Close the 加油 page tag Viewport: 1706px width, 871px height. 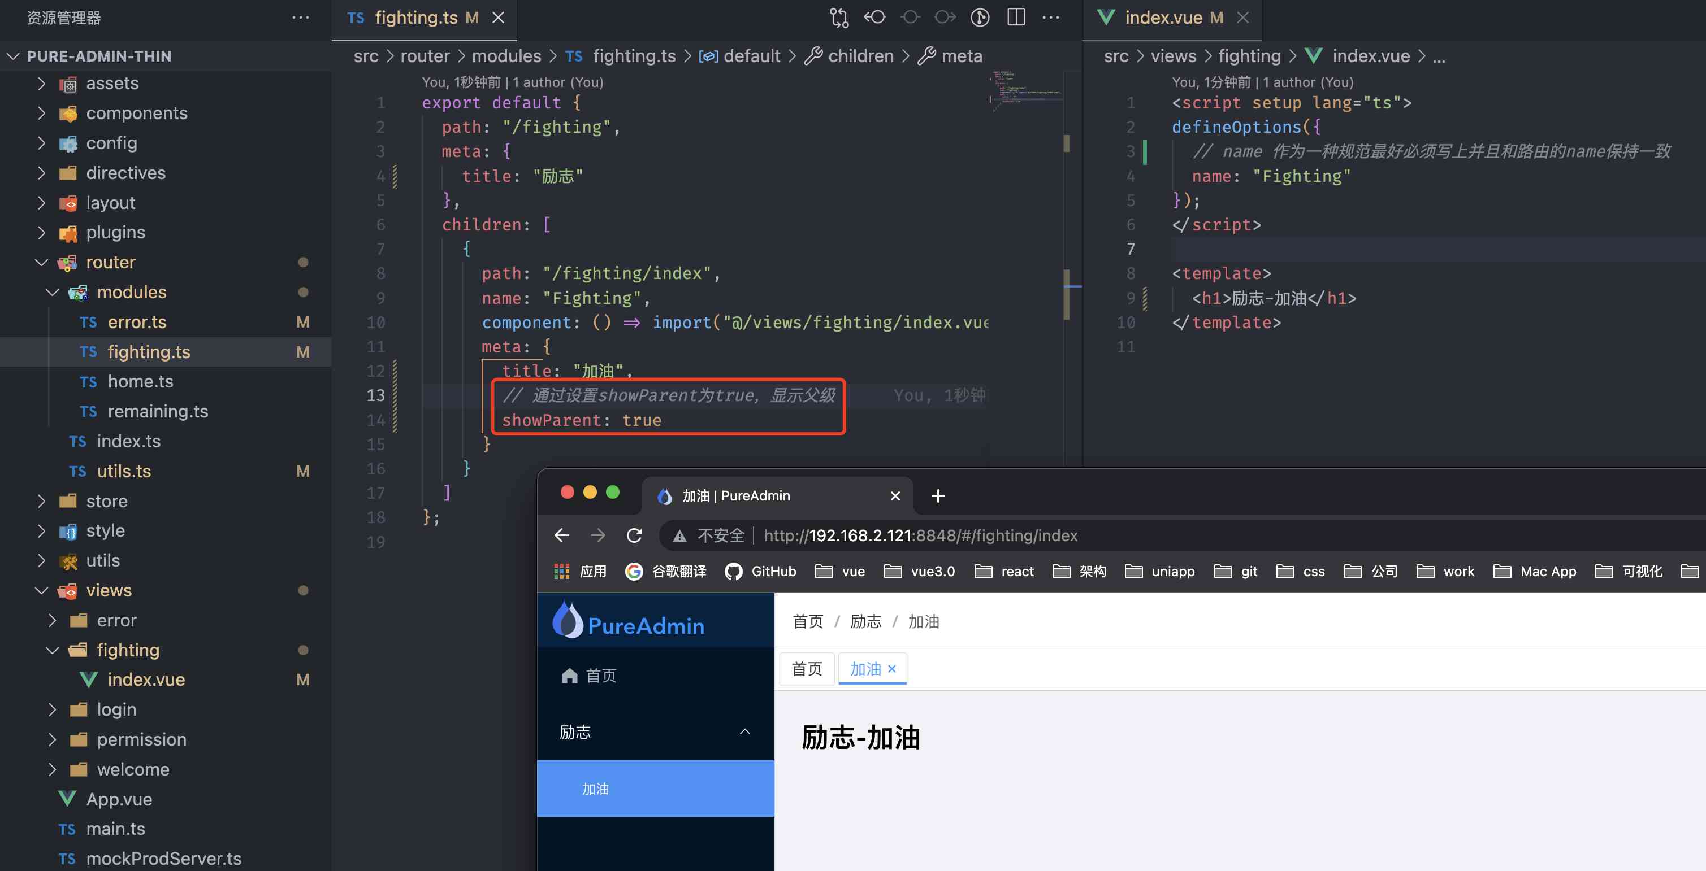(892, 668)
